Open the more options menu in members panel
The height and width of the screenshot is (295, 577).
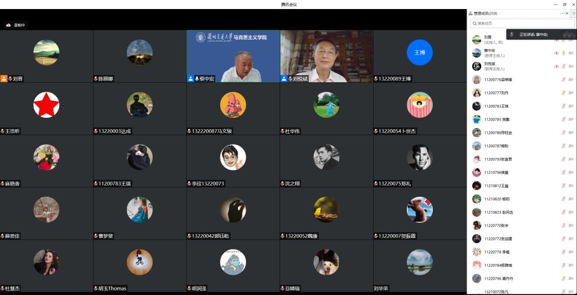coord(562,13)
